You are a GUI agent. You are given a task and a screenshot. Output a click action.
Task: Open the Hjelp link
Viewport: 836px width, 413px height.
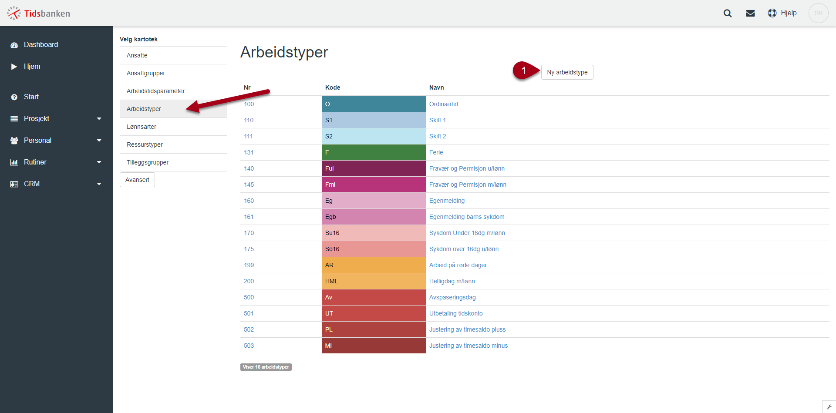click(789, 13)
